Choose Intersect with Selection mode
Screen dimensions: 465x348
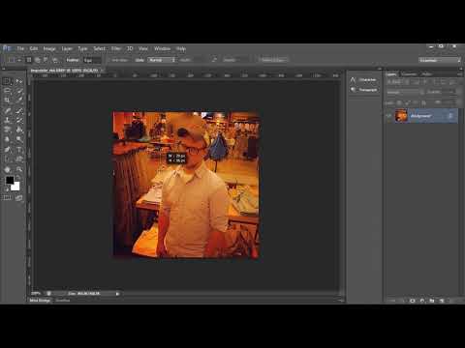[x=55, y=60]
